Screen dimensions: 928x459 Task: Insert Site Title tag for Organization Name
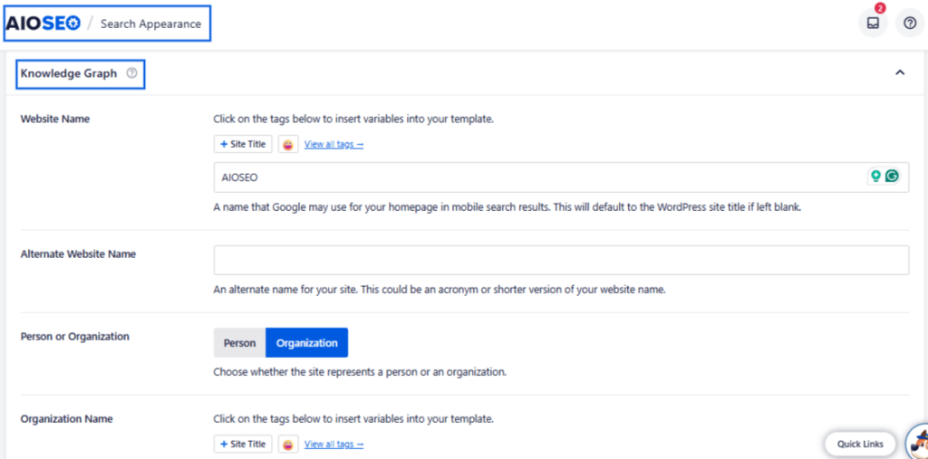[243, 444]
